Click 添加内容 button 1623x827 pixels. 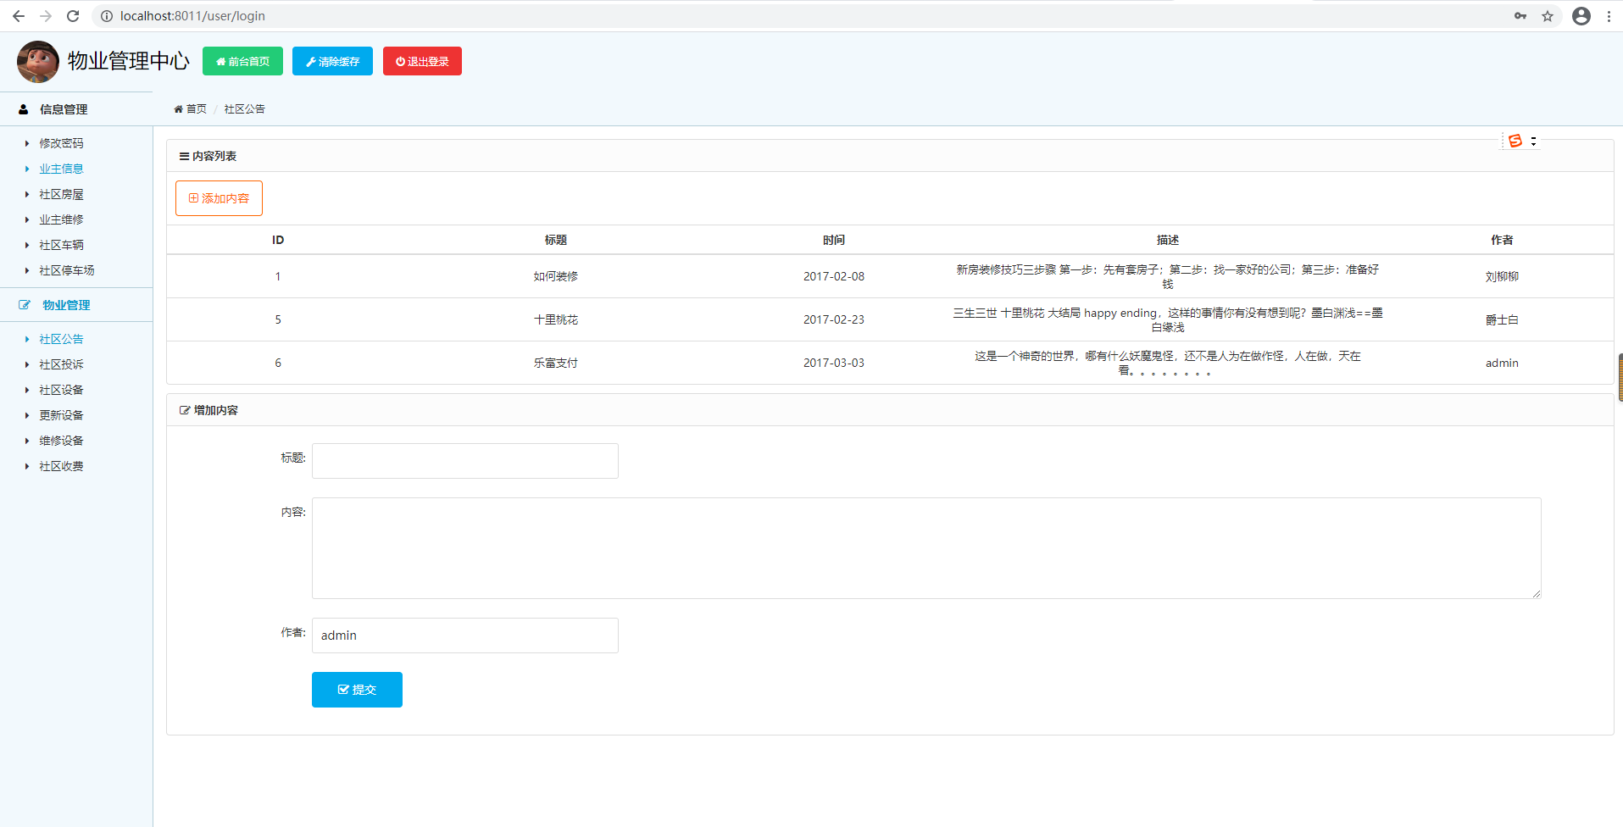[x=219, y=198]
